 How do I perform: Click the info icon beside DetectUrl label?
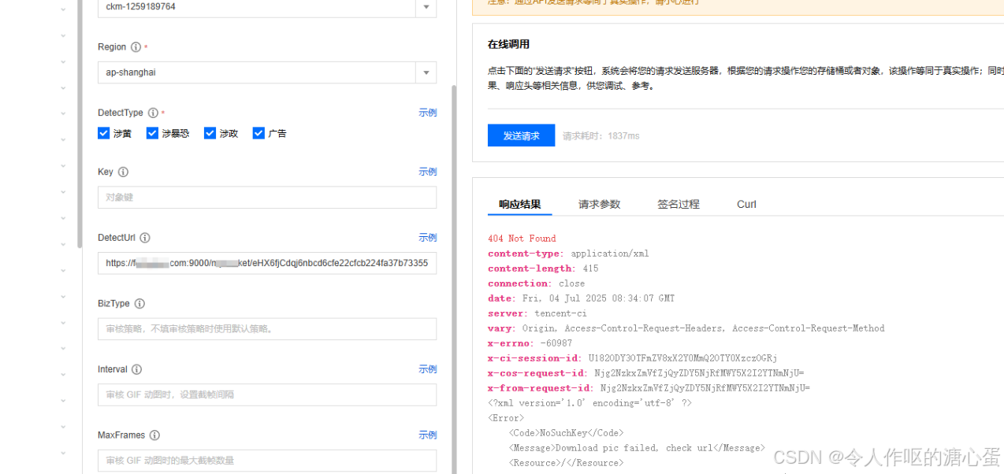coord(145,238)
